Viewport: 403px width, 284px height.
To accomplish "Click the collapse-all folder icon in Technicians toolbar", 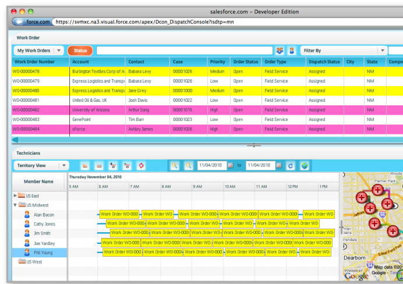I will point(99,166).
